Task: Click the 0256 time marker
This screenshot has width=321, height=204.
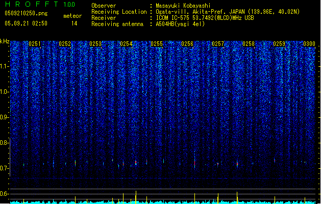Action: pos(187,44)
